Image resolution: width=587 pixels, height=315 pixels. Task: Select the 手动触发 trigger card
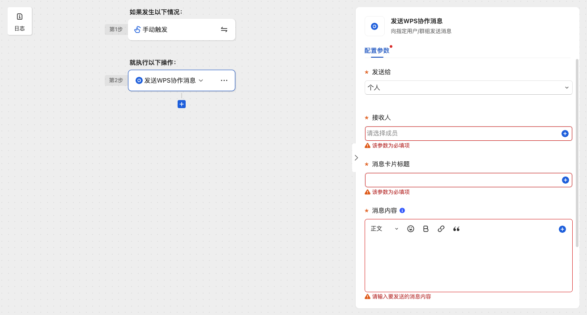pyautogui.click(x=174, y=29)
